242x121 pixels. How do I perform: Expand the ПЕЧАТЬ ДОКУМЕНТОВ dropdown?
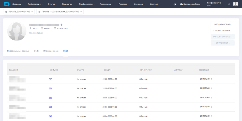point(19,12)
